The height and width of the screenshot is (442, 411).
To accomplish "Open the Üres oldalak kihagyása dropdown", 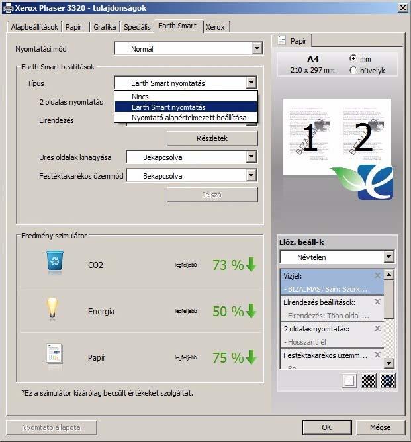I will [251, 157].
